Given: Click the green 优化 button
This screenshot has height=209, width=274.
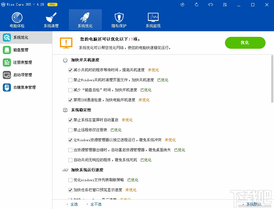Looking at the screenshot, I should pos(245,43).
